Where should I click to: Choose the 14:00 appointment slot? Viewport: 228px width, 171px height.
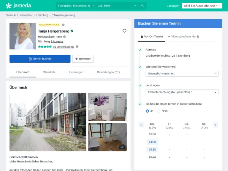pos(152,142)
